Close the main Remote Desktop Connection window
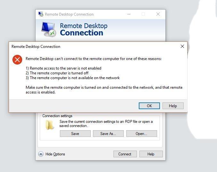The image size is (217, 172). 158,14
